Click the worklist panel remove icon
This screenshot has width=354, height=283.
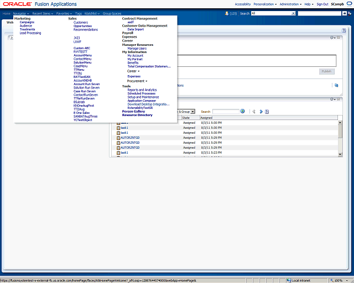click(338, 99)
